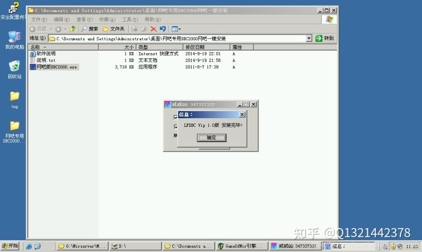Close the 信息 message dialog
422x252 pixels.
tap(242, 115)
